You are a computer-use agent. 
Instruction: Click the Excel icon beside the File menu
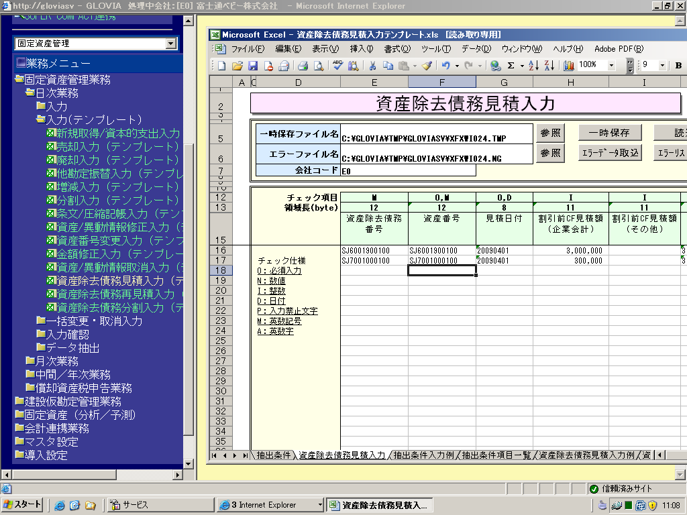pyautogui.click(x=219, y=48)
